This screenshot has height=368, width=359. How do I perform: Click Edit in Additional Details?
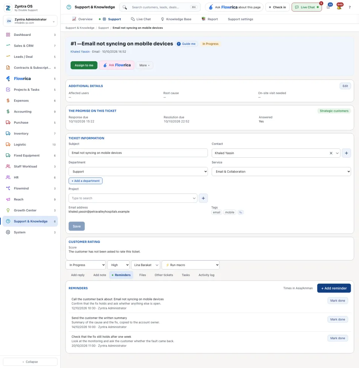pos(345,86)
